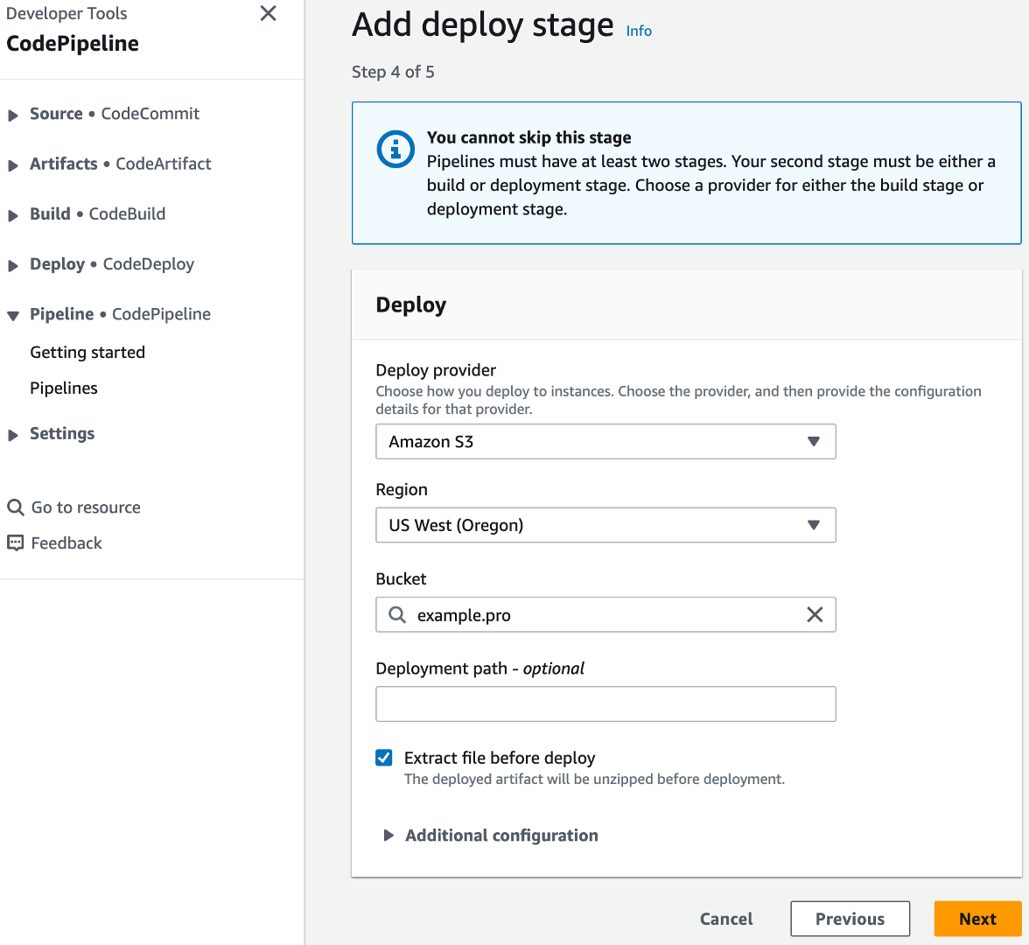Clear the Bucket field with X icon

click(x=814, y=615)
